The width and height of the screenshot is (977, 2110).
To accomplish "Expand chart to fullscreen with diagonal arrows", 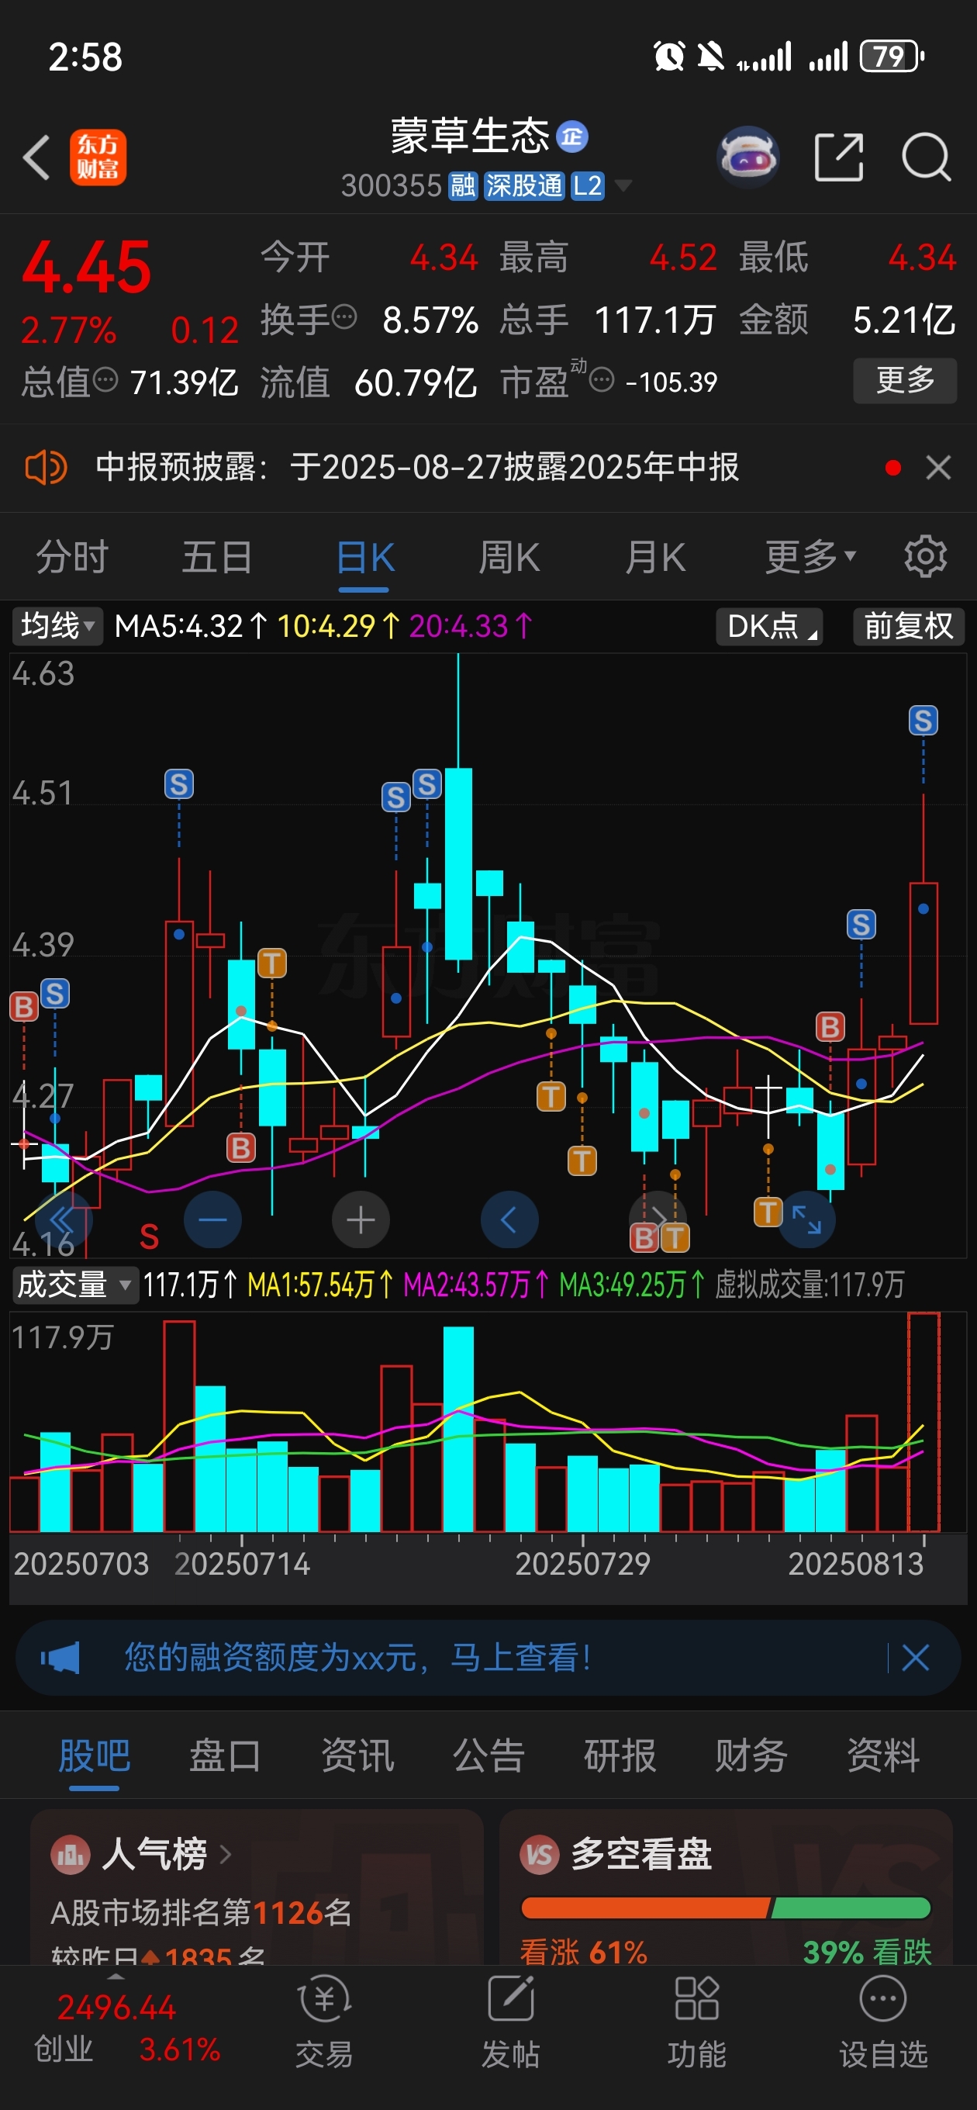I will [x=806, y=1219].
